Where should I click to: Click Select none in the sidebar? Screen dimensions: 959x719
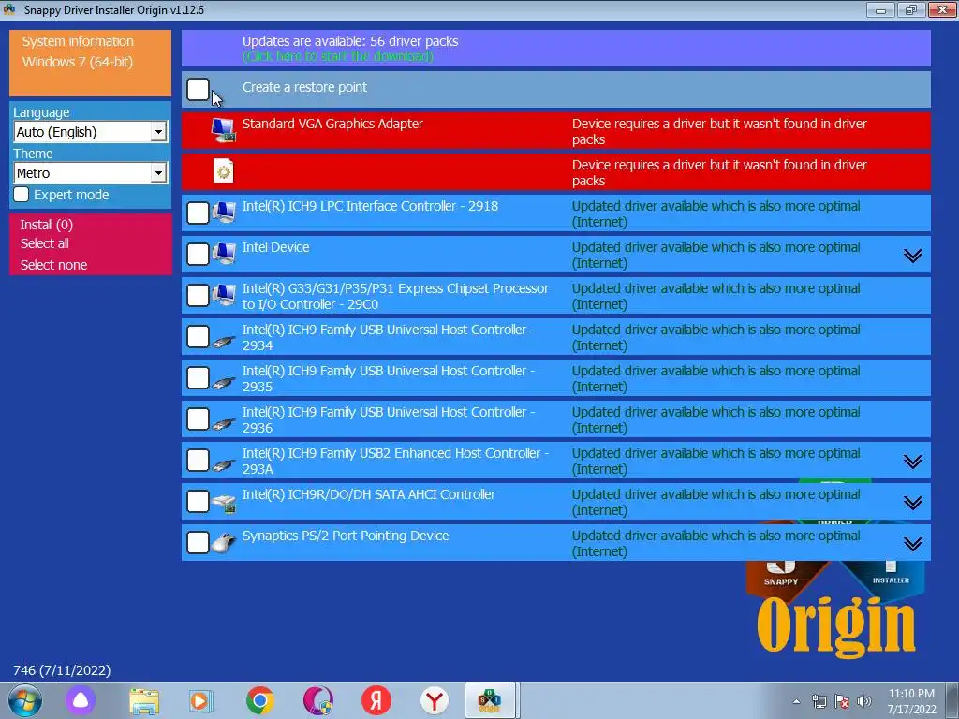[53, 265]
